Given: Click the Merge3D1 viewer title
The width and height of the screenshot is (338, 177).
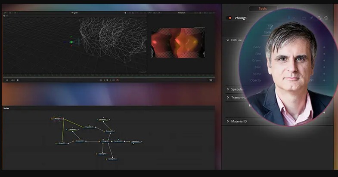Looking at the screenshot, I should pyautogui.click(x=74, y=13).
